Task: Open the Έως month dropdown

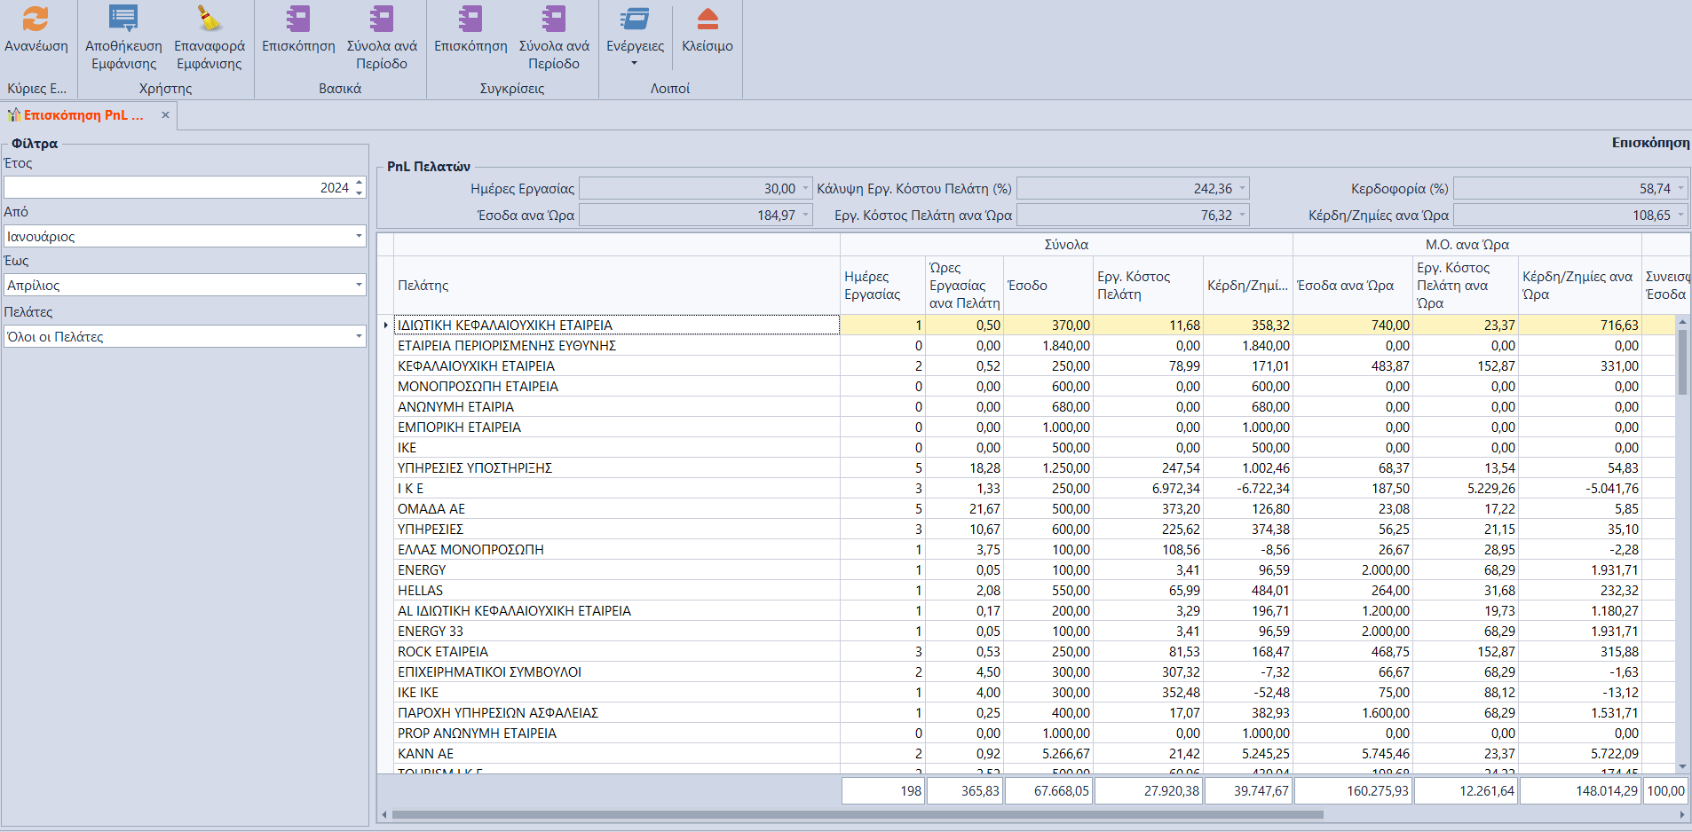Action: [x=359, y=286]
